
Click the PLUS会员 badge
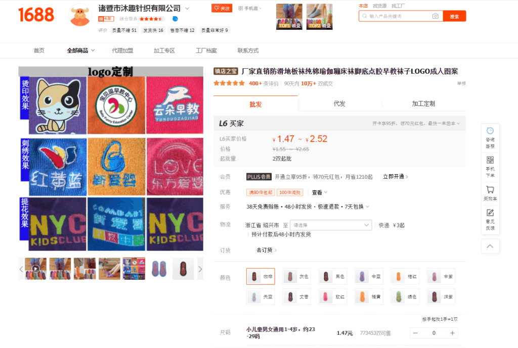[x=258, y=177]
